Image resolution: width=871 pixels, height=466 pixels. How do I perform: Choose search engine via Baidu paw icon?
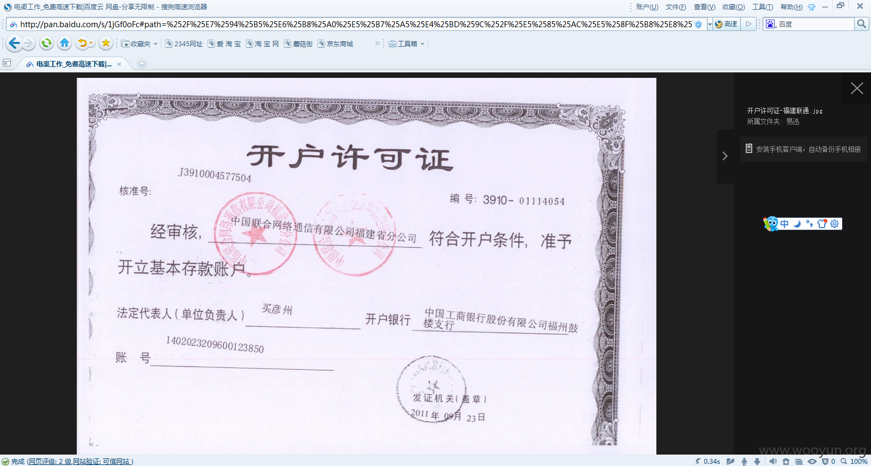tap(770, 24)
